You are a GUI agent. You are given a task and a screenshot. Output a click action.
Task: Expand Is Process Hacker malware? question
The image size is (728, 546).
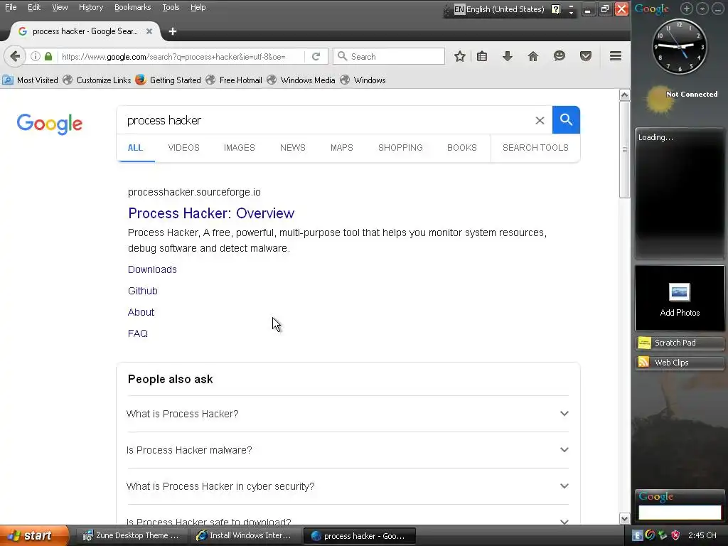click(348, 450)
